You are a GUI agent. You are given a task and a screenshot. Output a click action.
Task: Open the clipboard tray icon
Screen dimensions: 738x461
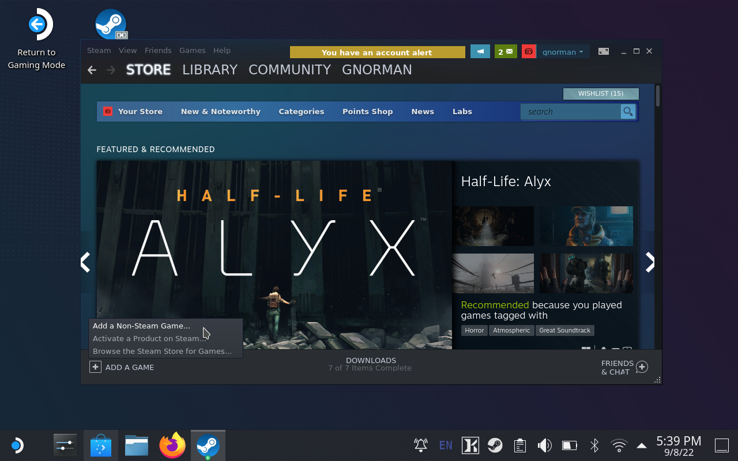[519, 445]
